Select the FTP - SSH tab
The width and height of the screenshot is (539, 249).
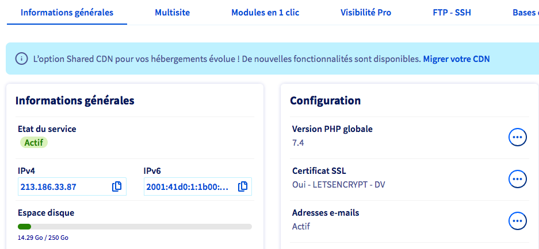click(x=452, y=12)
